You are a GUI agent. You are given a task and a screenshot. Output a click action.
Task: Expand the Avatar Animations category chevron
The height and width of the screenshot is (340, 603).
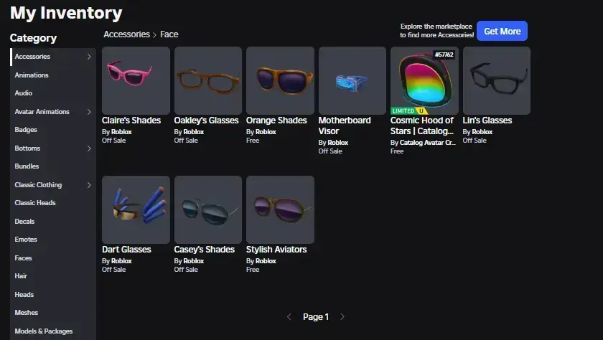click(89, 112)
